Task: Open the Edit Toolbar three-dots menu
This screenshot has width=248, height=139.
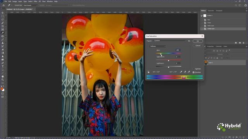Action: (x=3, y=83)
